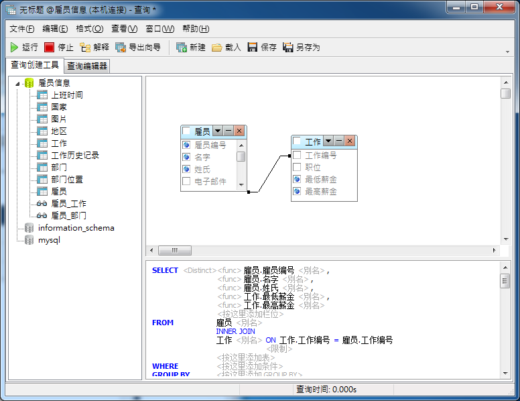Open the dropdown arrow on 工作 table box
This screenshot has height=401, width=520.
click(x=328, y=141)
